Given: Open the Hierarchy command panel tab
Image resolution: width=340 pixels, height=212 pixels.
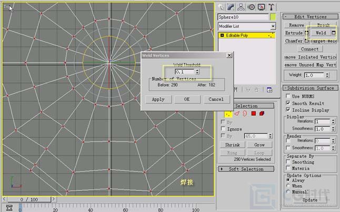Looking at the screenshot, I should 241,7.
